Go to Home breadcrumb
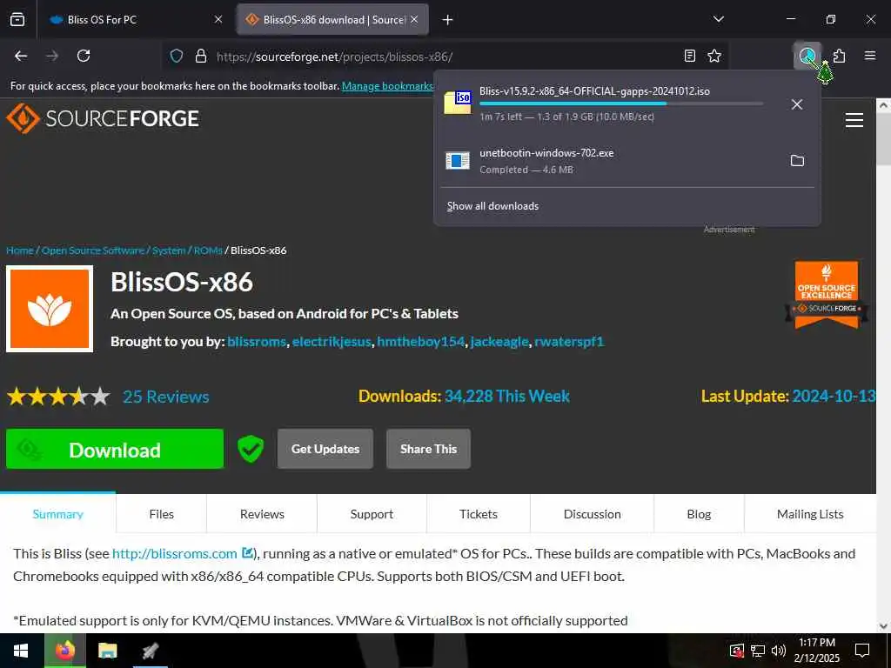Viewport: 891px width, 668px height. [x=20, y=250]
